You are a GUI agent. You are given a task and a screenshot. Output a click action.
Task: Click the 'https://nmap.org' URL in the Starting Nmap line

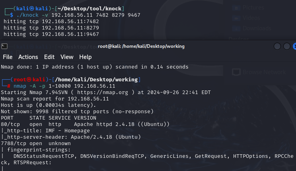(103, 92)
